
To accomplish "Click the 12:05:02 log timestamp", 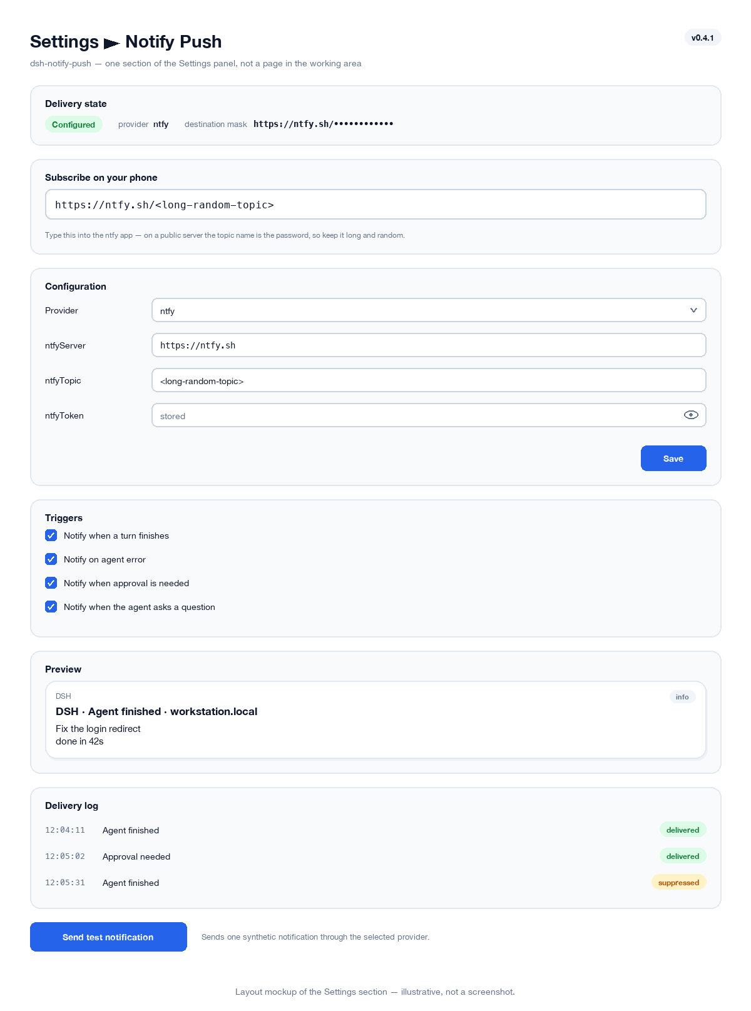I will coord(65,856).
